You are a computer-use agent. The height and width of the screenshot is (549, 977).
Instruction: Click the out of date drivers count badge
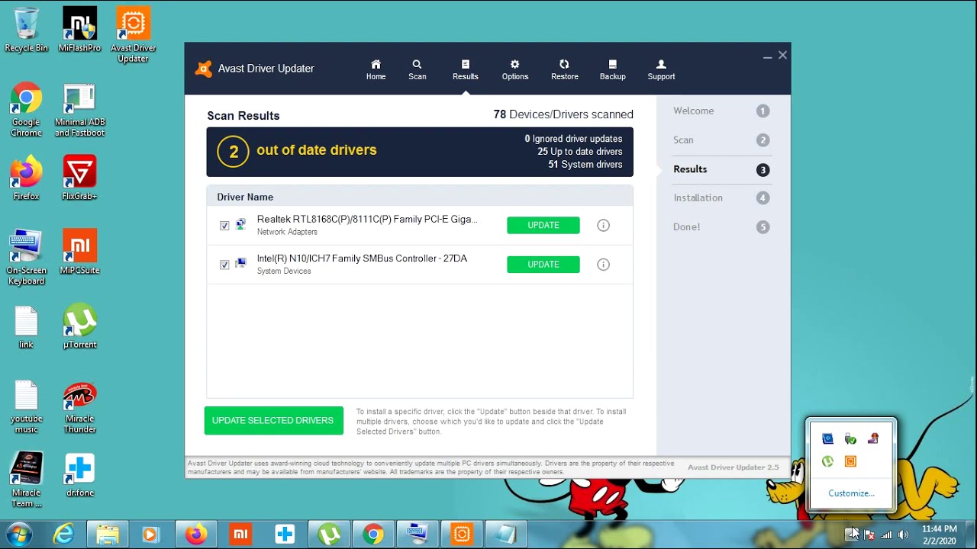pyautogui.click(x=234, y=152)
